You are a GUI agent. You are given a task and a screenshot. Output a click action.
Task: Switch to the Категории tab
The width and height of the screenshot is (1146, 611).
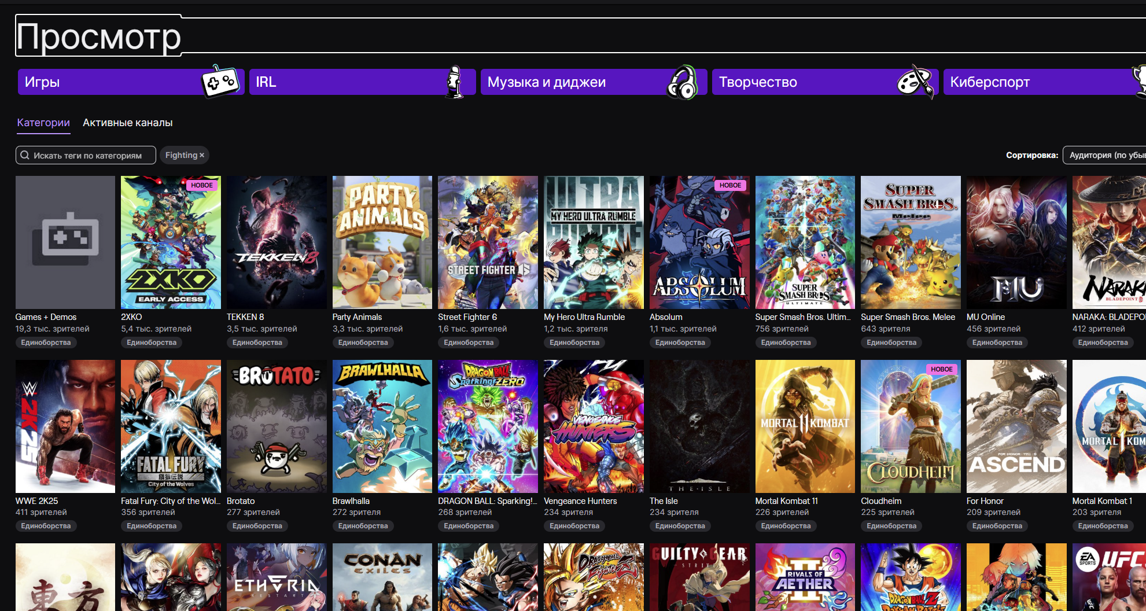(43, 123)
